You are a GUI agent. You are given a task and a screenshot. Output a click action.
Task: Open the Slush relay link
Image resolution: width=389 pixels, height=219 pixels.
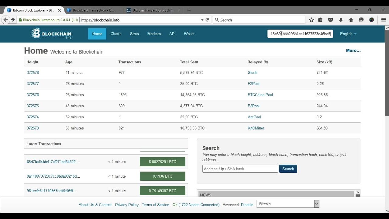pos(253,73)
